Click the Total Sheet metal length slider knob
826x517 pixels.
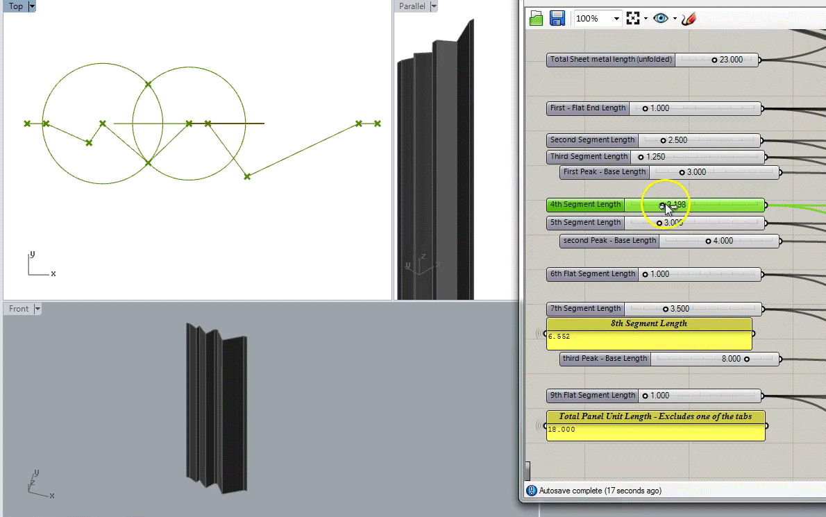tap(714, 60)
